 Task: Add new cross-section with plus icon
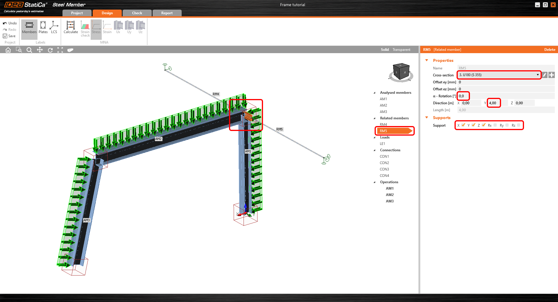coord(552,75)
